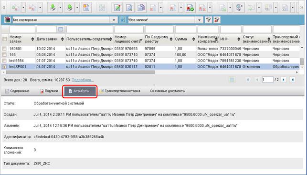This screenshot has width=307, height=175.
Task: Click the filter funnel icon
Action: (x=209, y=20)
